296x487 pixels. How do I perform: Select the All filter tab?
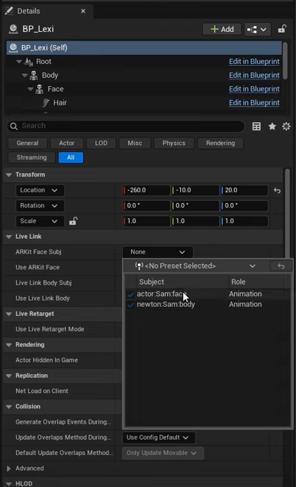pos(71,157)
